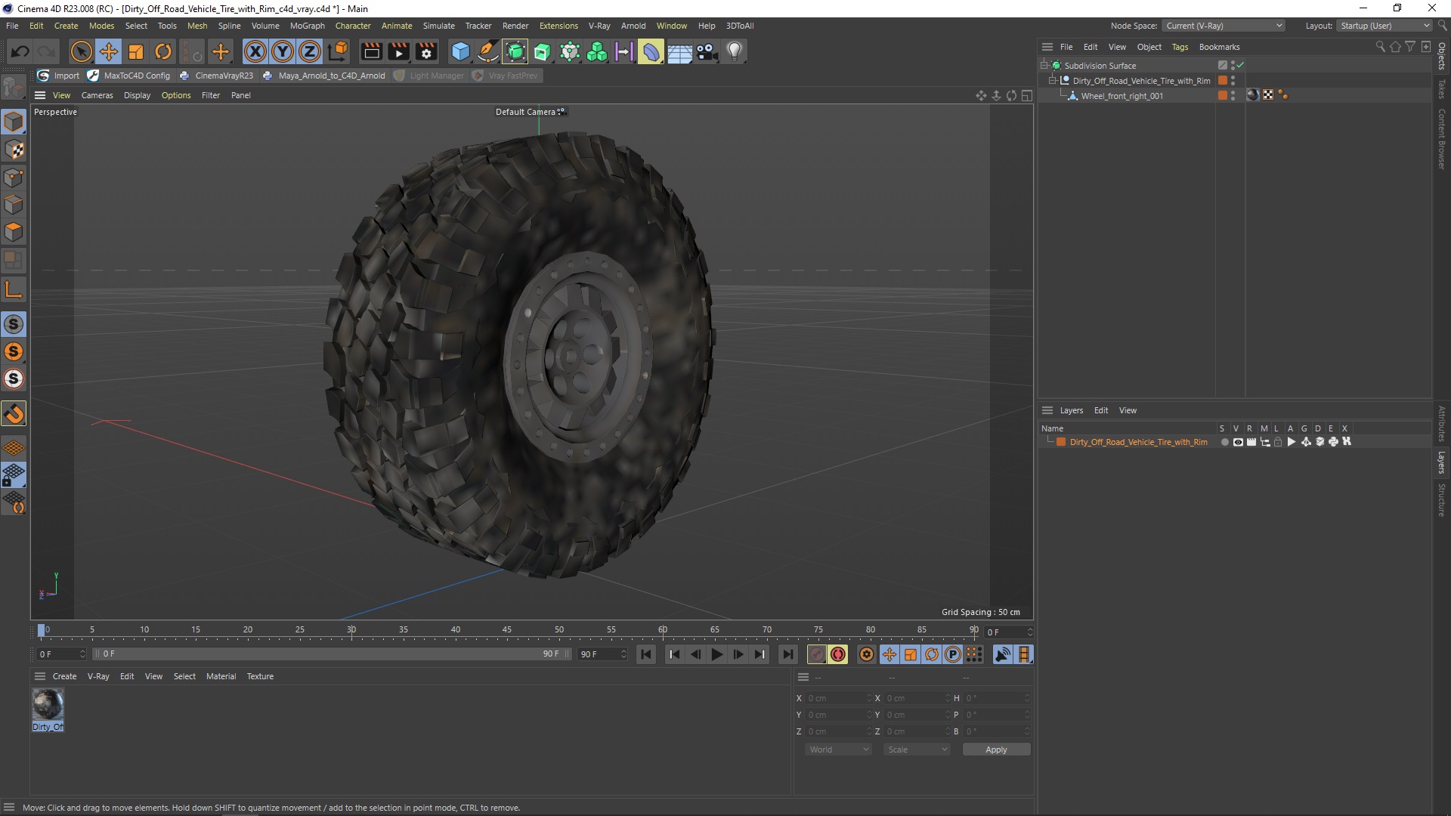Open Object Manager hamburger menu
This screenshot has width=1451, height=816.
[1047, 47]
